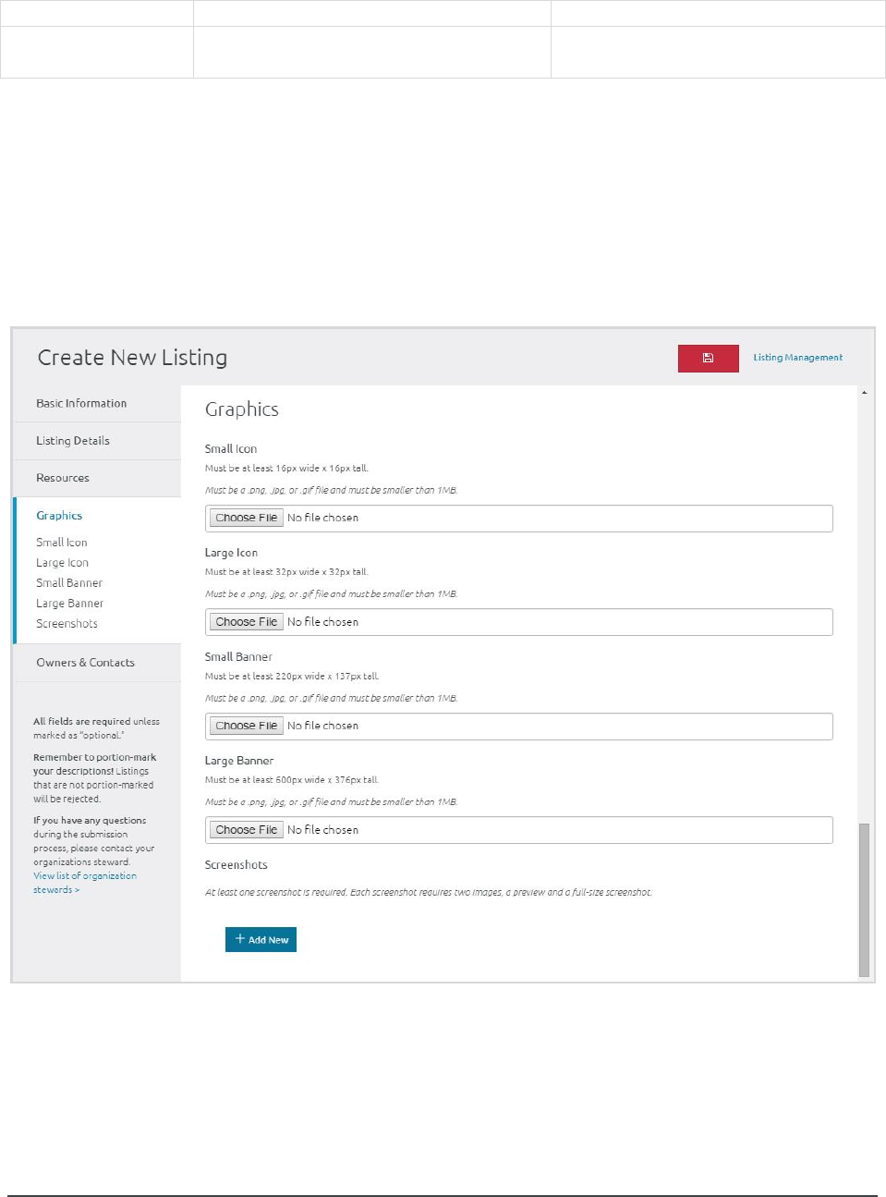This screenshot has height=1197, width=886.
Task: Click the red save icon button
Action: (x=708, y=359)
